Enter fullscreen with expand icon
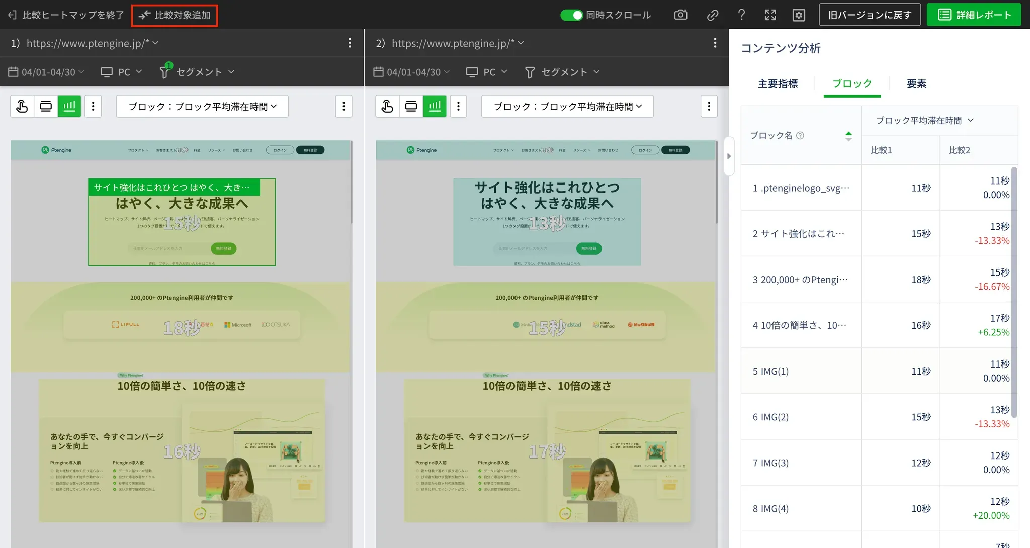1030x548 pixels. click(x=770, y=15)
